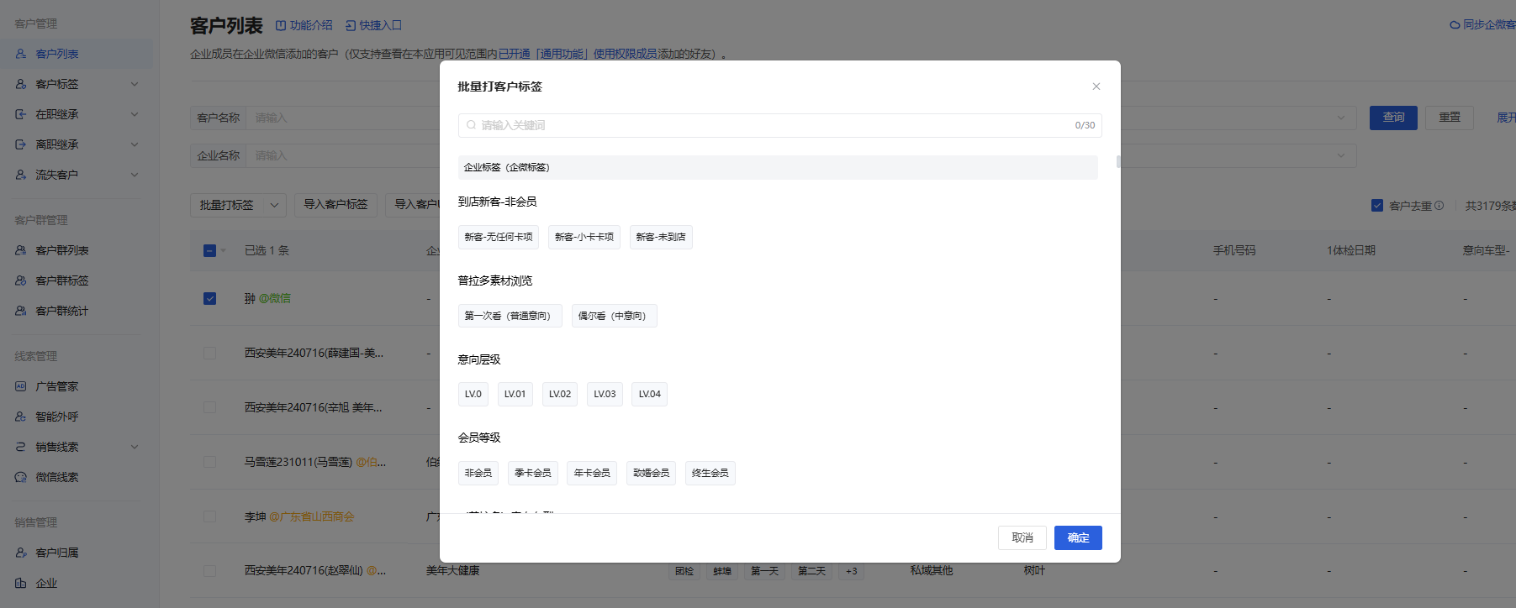This screenshot has height=608, width=1516.
Task: Toggle the header select-all checkbox
Action: coord(210,250)
